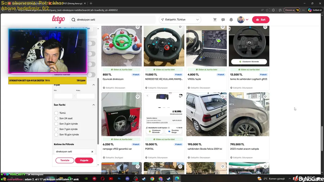The height and width of the screenshot is (182, 324).
Task: Click the Temizle button
Action: point(65,160)
